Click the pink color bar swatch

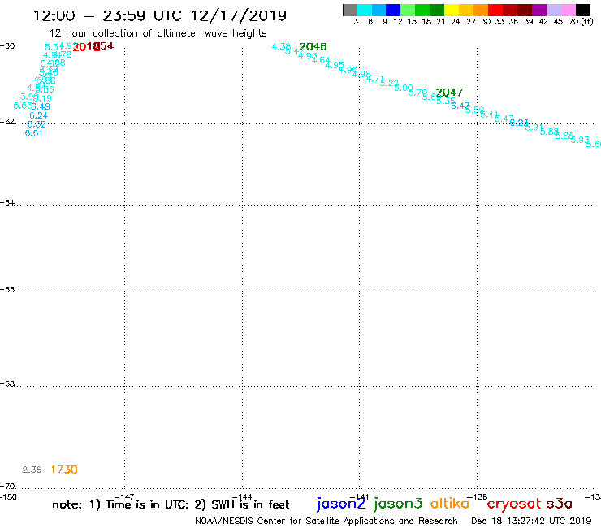click(x=568, y=10)
